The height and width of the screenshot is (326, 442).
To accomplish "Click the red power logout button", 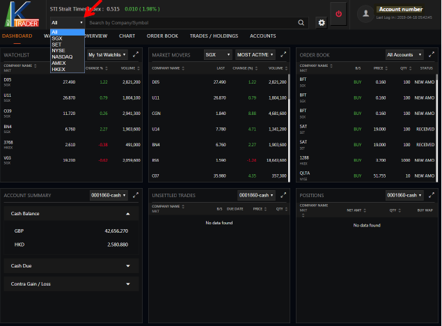I will [x=338, y=14].
